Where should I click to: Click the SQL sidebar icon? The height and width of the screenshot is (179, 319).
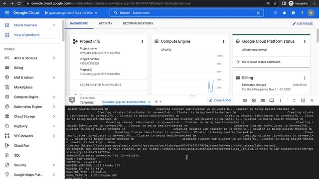(7, 155)
